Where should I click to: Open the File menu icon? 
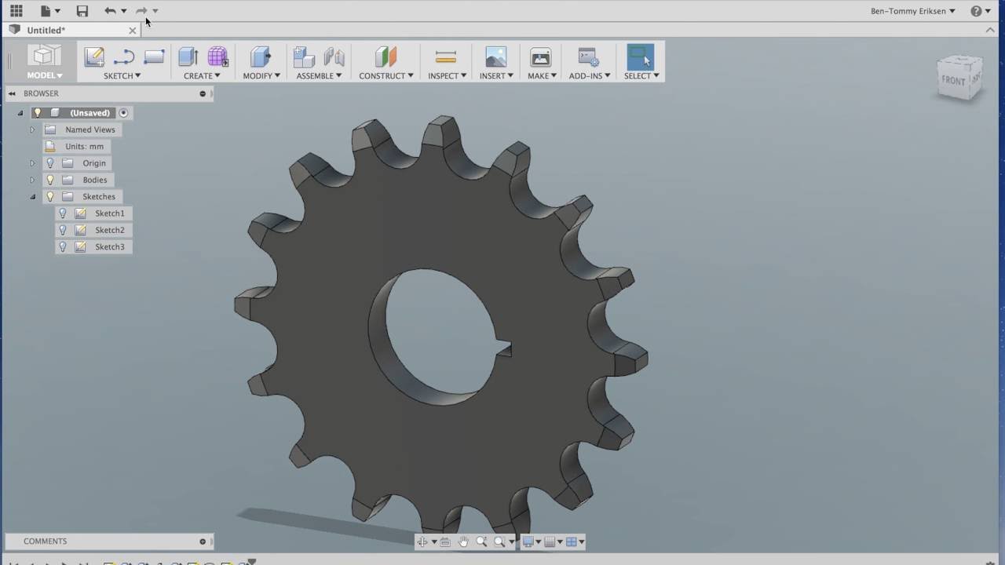pos(46,11)
